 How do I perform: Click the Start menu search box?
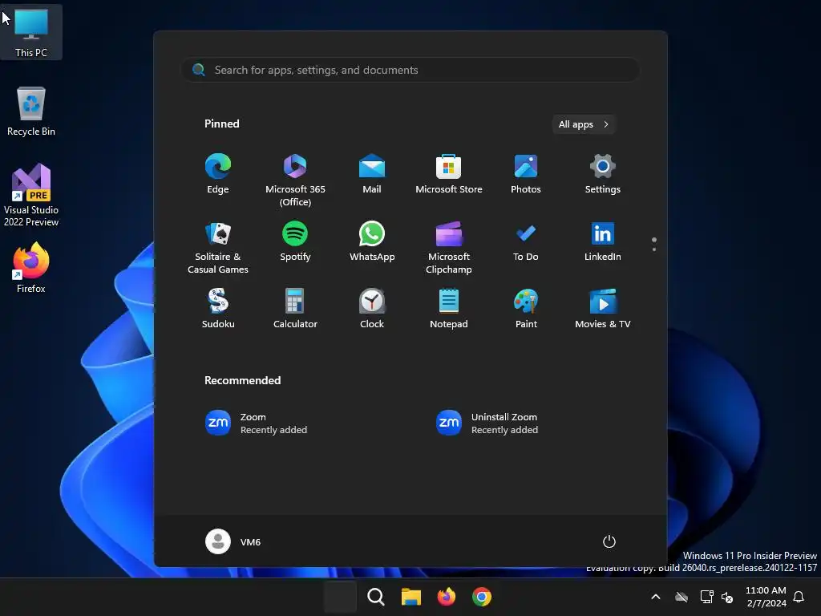pos(410,70)
